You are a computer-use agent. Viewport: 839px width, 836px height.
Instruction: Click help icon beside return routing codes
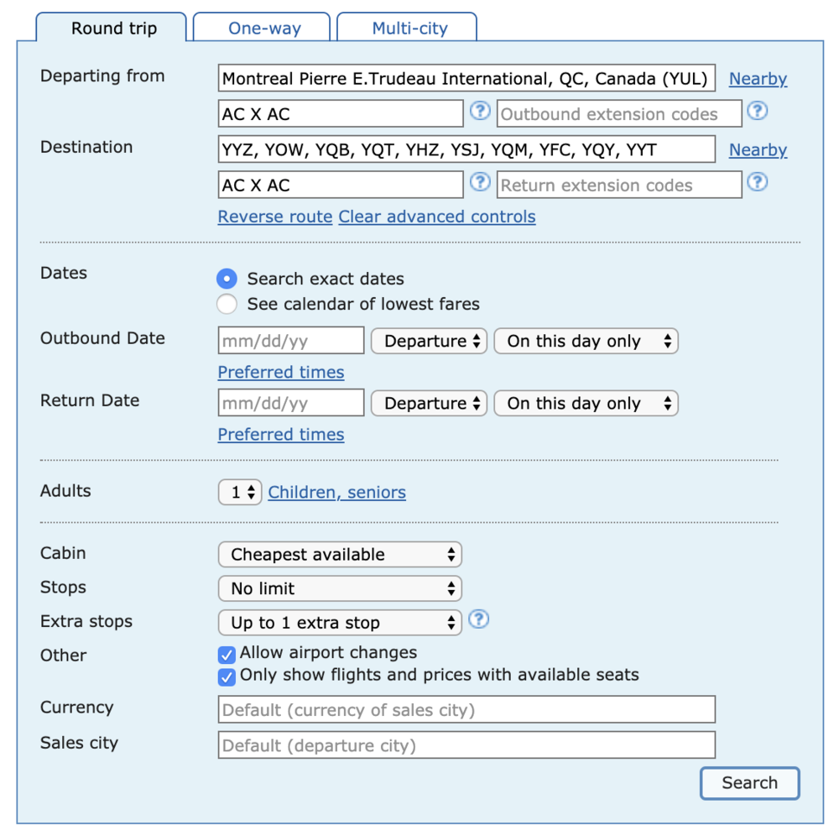click(479, 182)
